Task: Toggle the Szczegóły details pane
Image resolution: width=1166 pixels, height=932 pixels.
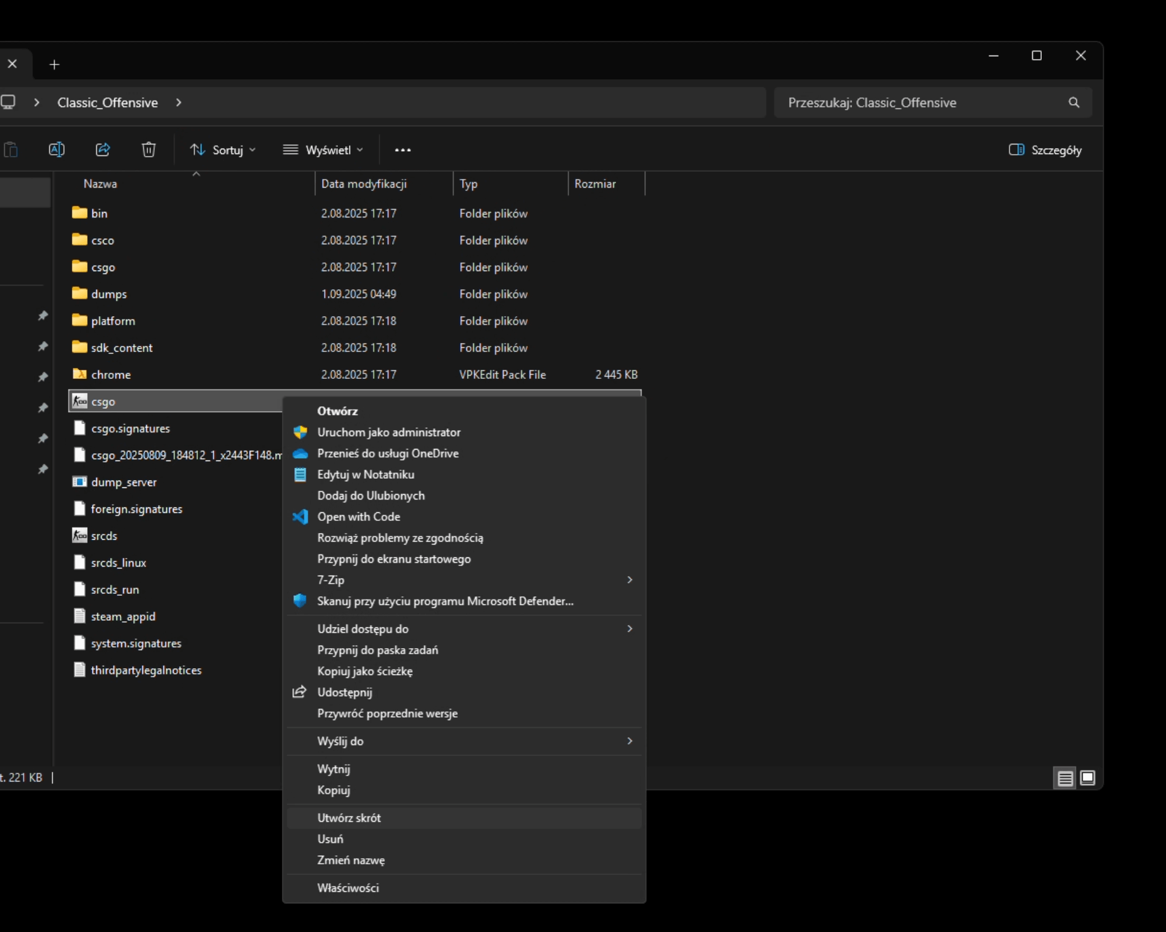Action: (1045, 150)
